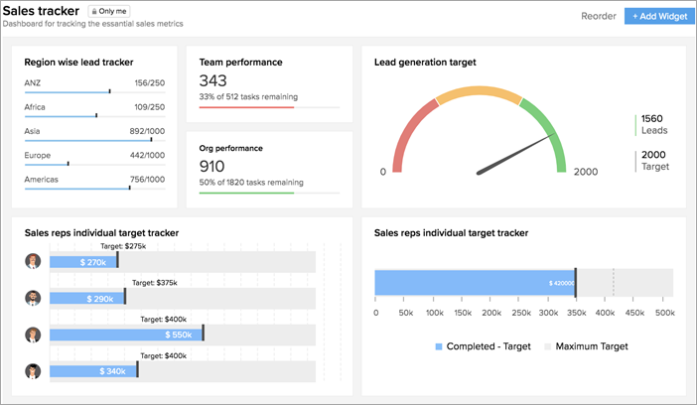Click the 33% of 512 tasks remaining text

[248, 96]
